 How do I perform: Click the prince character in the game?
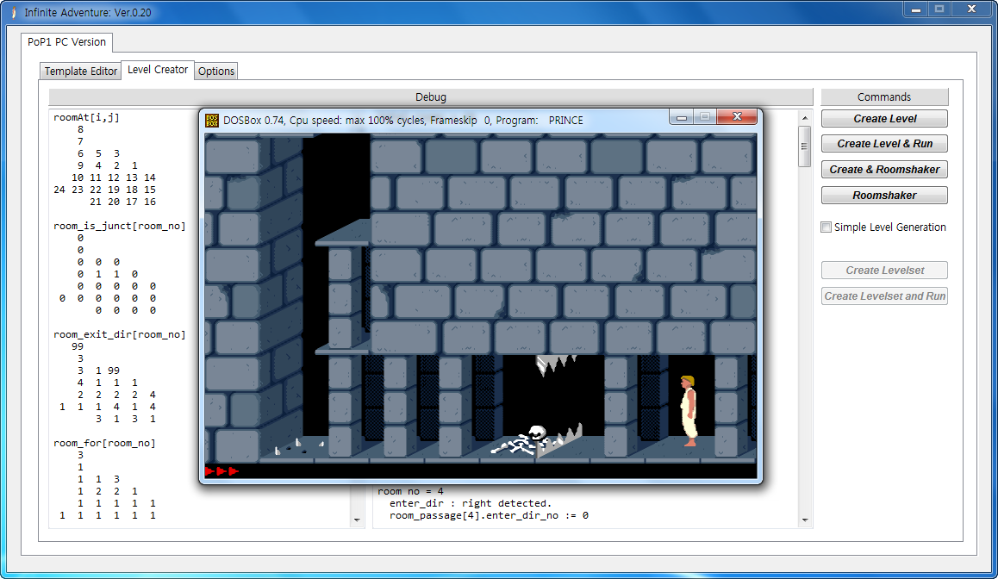(689, 410)
